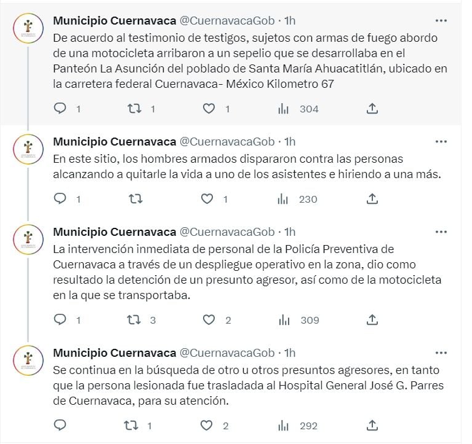
Task: View analytics showing 292 views
Action: (x=299, y=426)
